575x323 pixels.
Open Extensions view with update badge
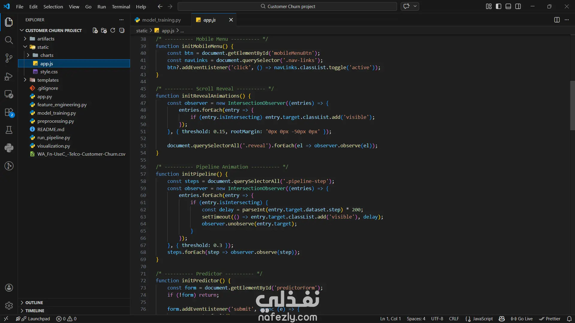[9, 112]
